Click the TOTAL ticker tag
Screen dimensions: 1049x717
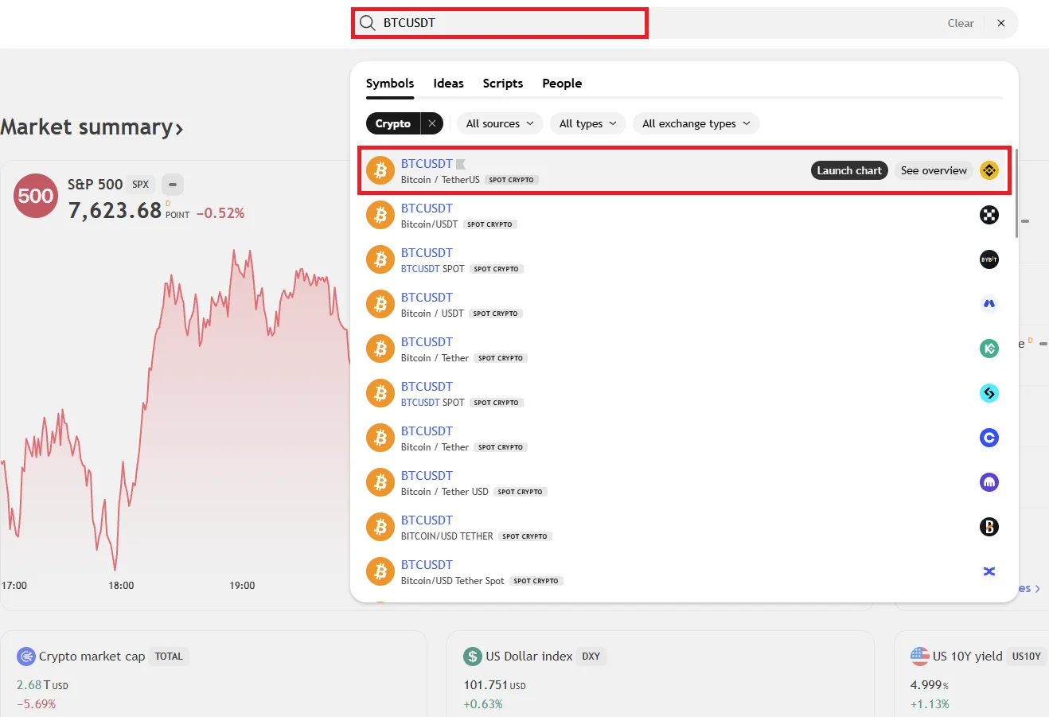169,657
